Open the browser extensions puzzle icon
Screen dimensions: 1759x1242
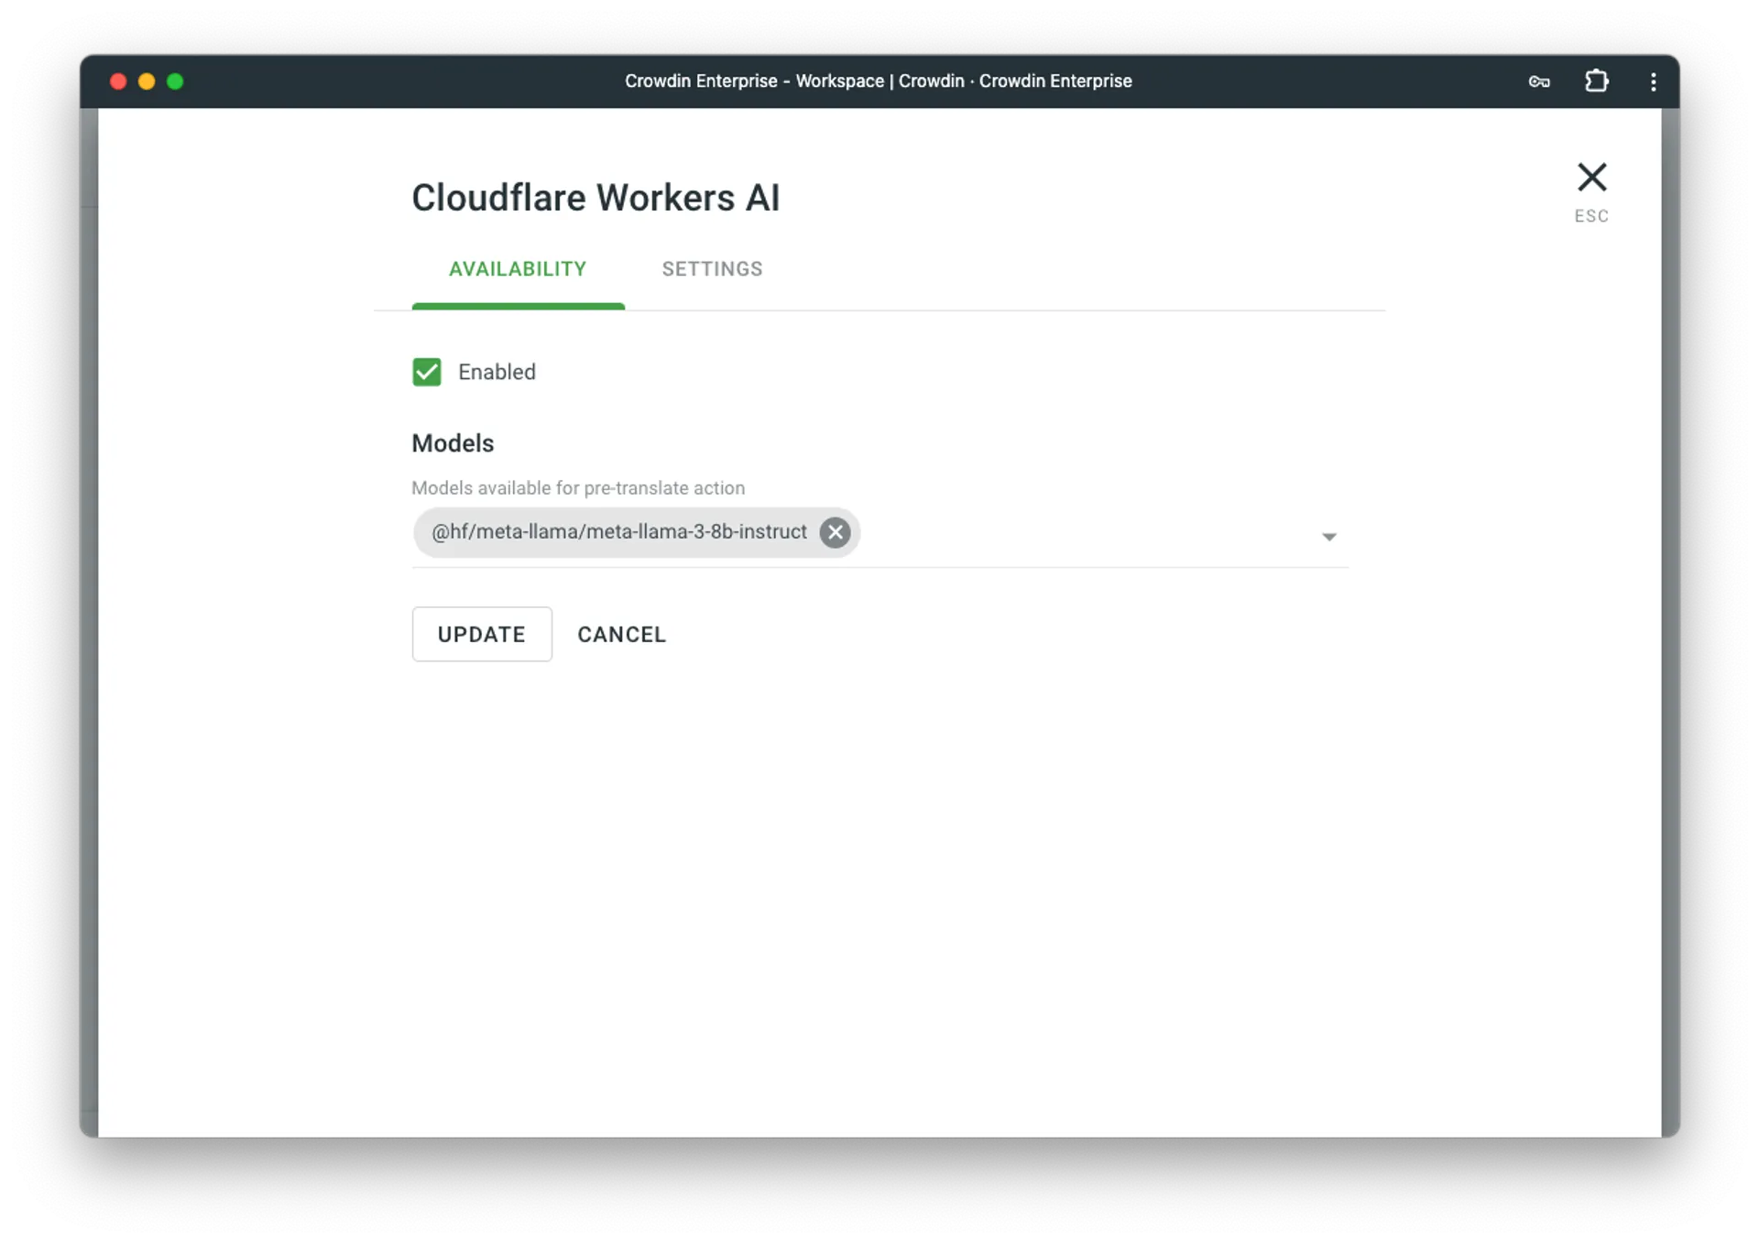pos(1597,81)
